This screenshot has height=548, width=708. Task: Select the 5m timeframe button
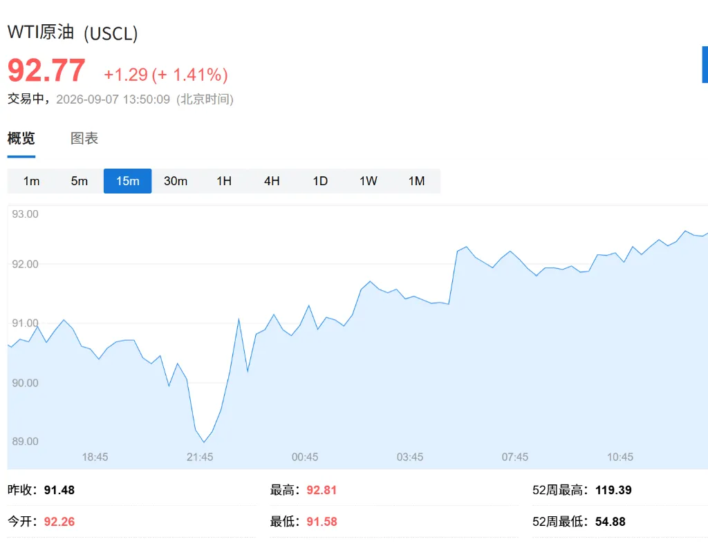(80, 181)
